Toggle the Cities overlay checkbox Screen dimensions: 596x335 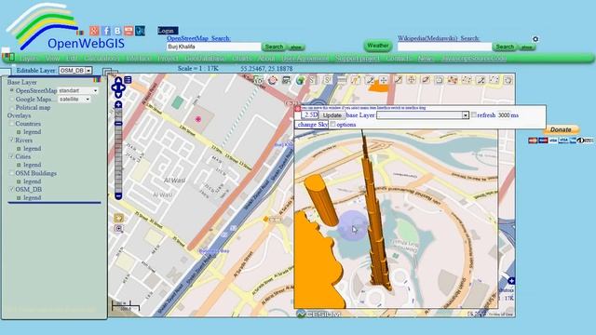(11, 156)
